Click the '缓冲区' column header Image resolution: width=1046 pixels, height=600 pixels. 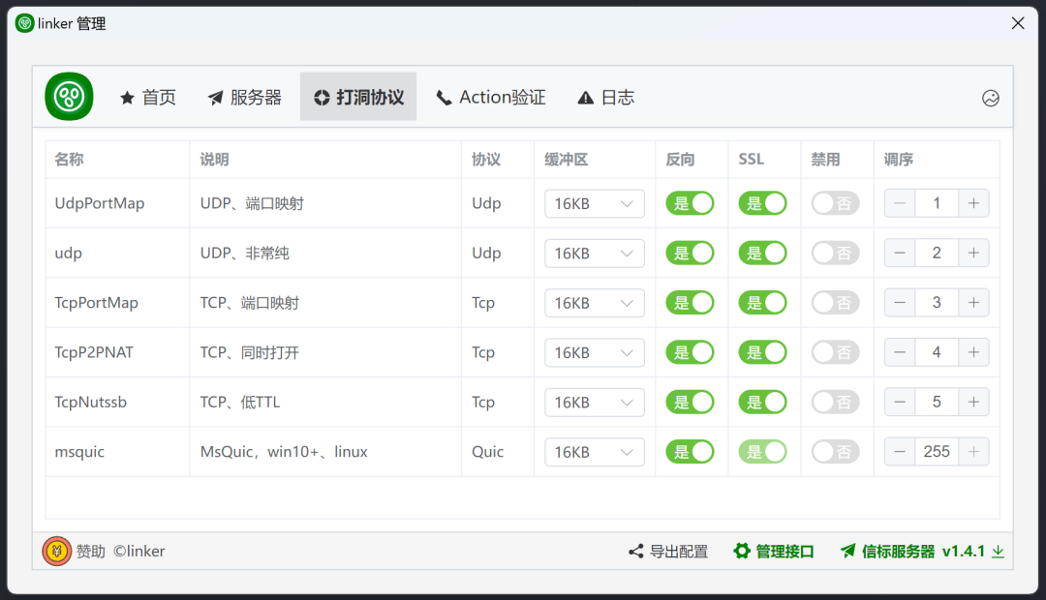click(x=566, y=160)
